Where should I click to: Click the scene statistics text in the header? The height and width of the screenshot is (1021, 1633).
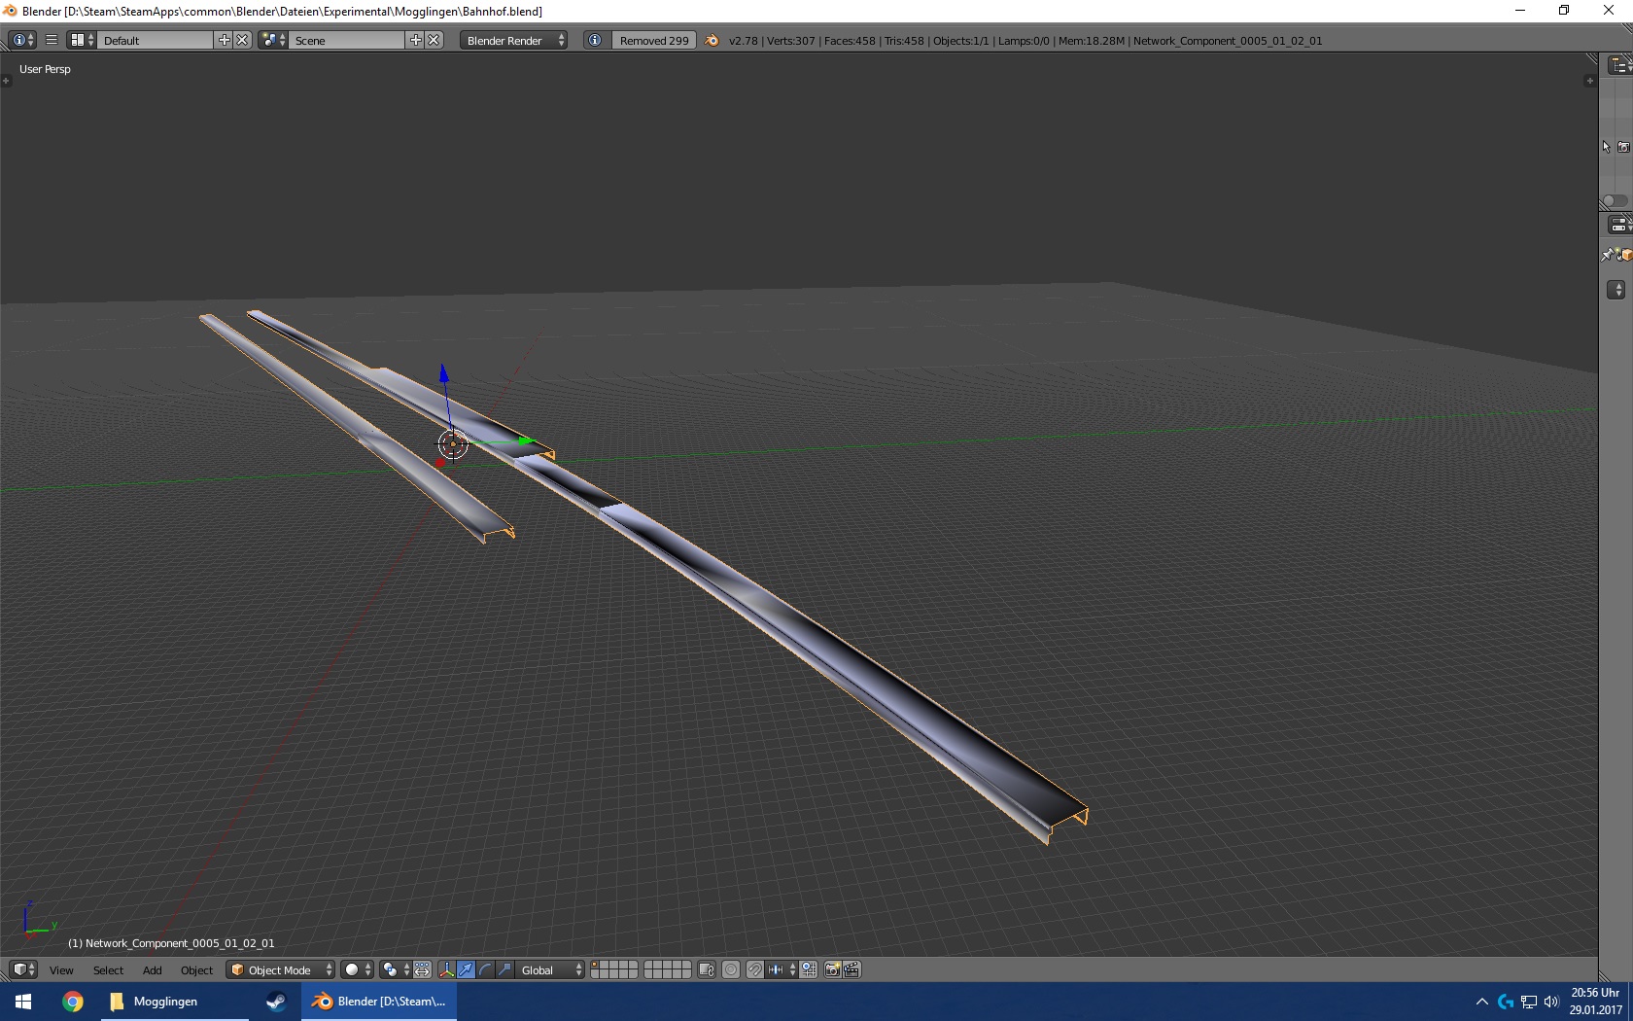pyautogui.click(x=1025, y=40)
